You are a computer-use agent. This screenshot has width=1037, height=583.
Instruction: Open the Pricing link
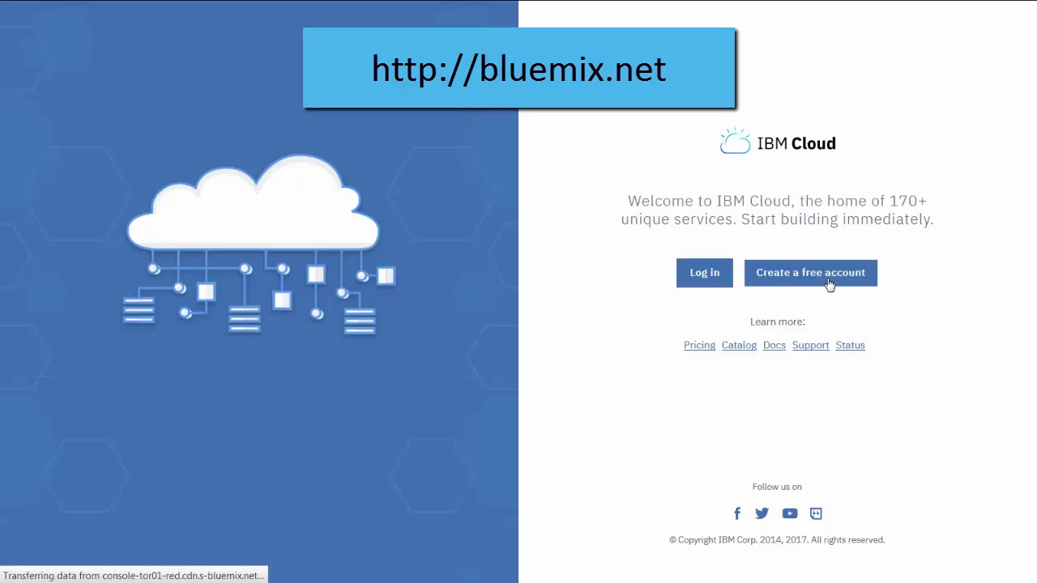pyautogui.click(x=699, y=345)
